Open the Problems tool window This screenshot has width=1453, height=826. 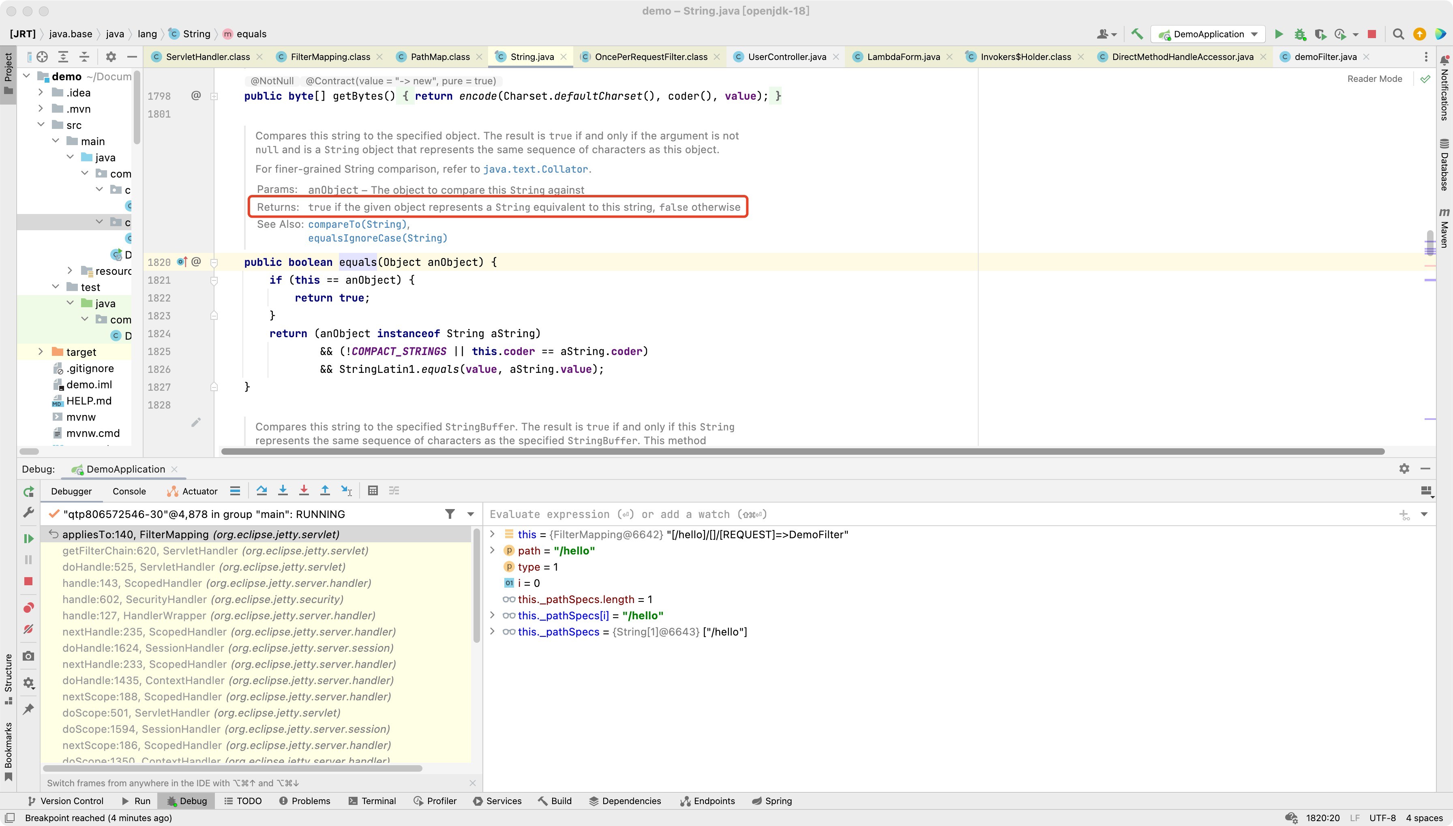(x=305, y=800)
